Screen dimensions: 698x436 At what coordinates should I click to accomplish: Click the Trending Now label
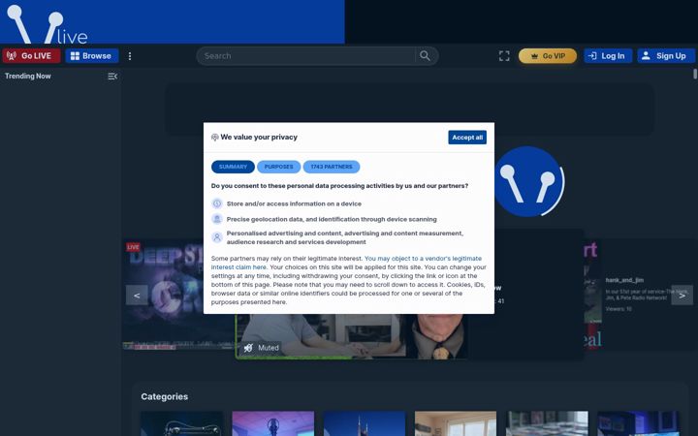click(x=27, y=77)
